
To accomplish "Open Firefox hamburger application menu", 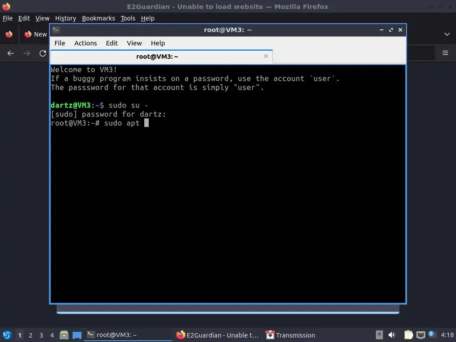I will pos(445,53).
